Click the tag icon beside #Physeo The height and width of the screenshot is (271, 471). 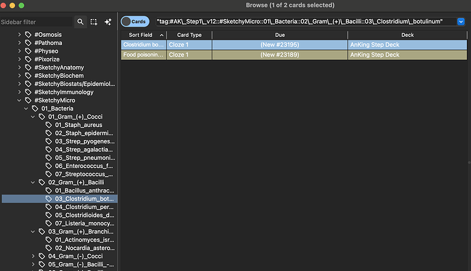pos(28,51)
